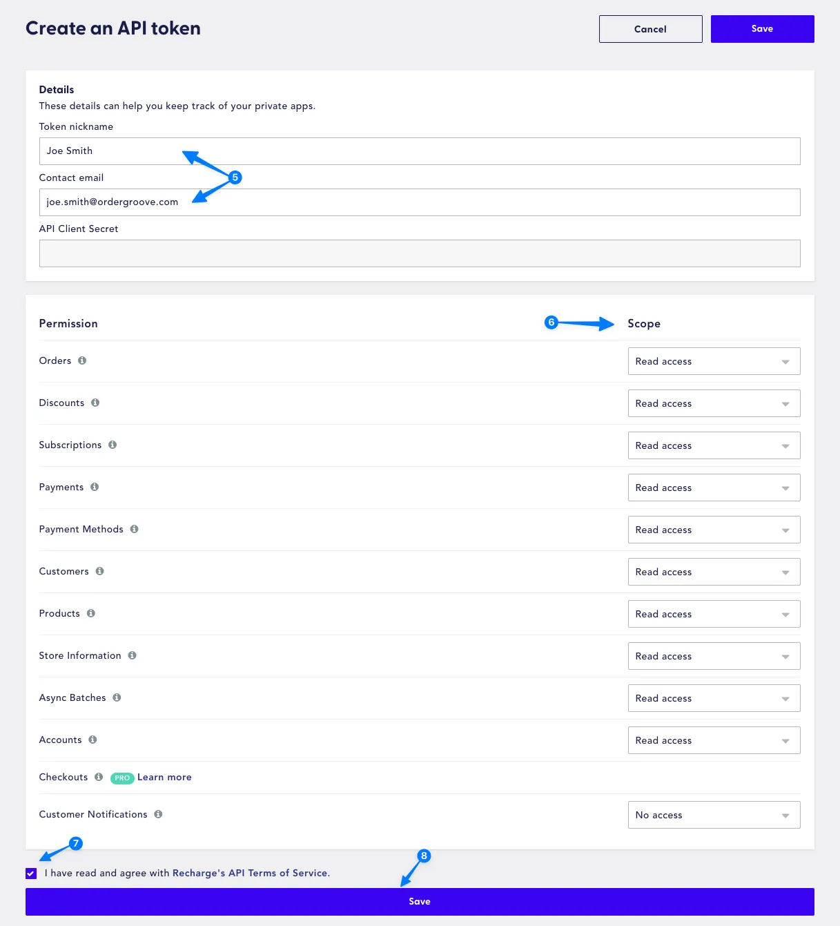The width and height of the screenshot is (840, 926).
Task: Click the Token nickname input field
Action: [x=420, y=151]
